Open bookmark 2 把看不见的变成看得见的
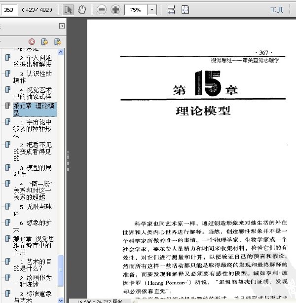296x303 pixels. coord(33,151)
